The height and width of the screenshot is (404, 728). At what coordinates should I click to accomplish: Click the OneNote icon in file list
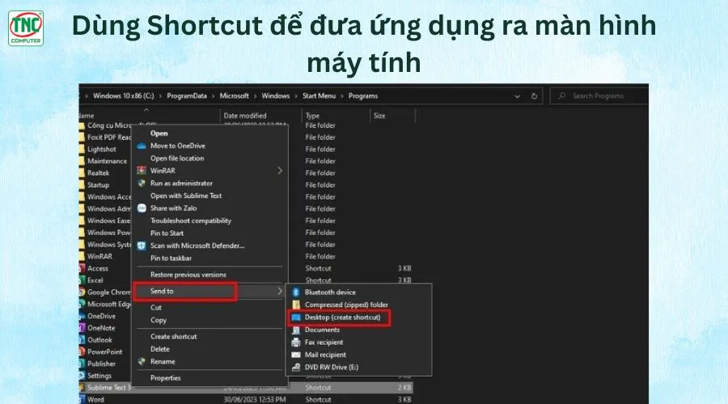click(x=83, y=328)
